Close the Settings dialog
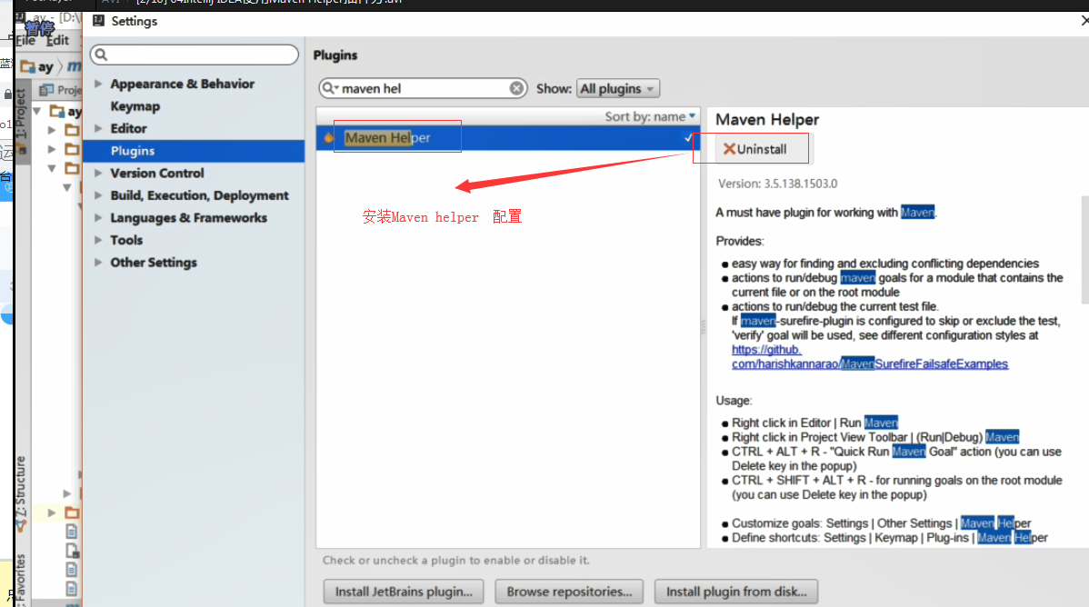The height and width of the screenshot is (607, 1089). 1084,21
